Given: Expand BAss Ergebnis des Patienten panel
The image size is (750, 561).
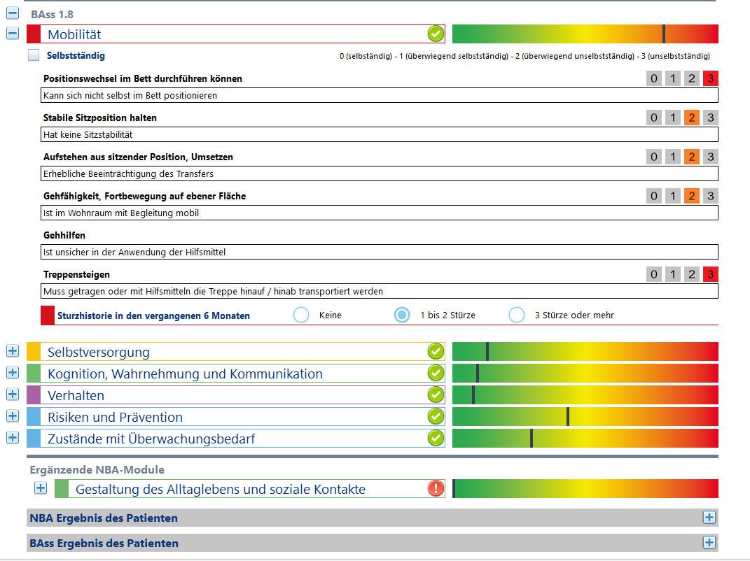Looking at the screenshot, I should pos(709,543).
